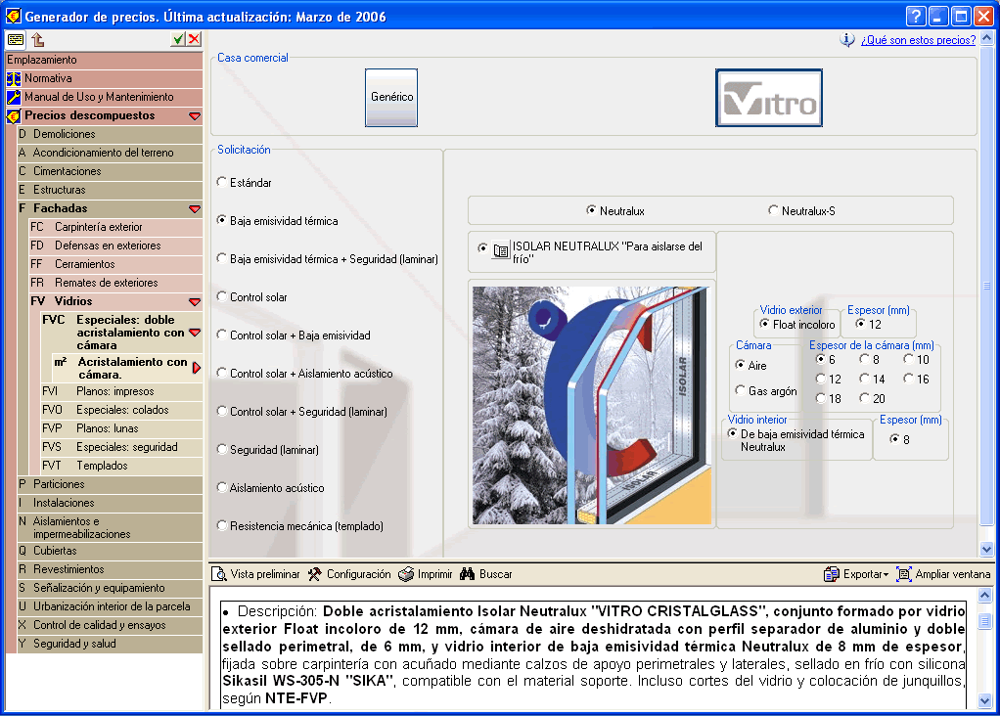Click the description pane scrollbar thumb
The width and height of the screenshot is (1000, 716).
pyautogui.click(x=984, y=621)
